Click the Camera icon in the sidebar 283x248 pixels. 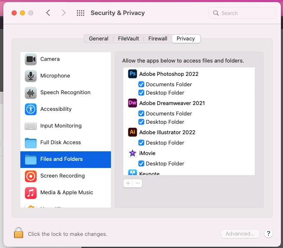[31, 59]
